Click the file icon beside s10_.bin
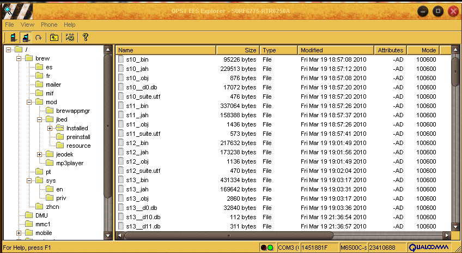The image size is (462, 253). point(121,59)
